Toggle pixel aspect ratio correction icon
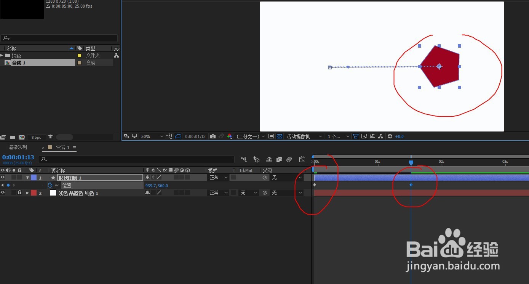 356,136
